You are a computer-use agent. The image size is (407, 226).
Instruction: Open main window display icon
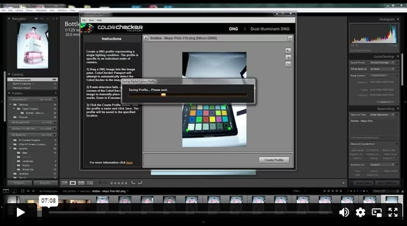(x=6, y=191)
